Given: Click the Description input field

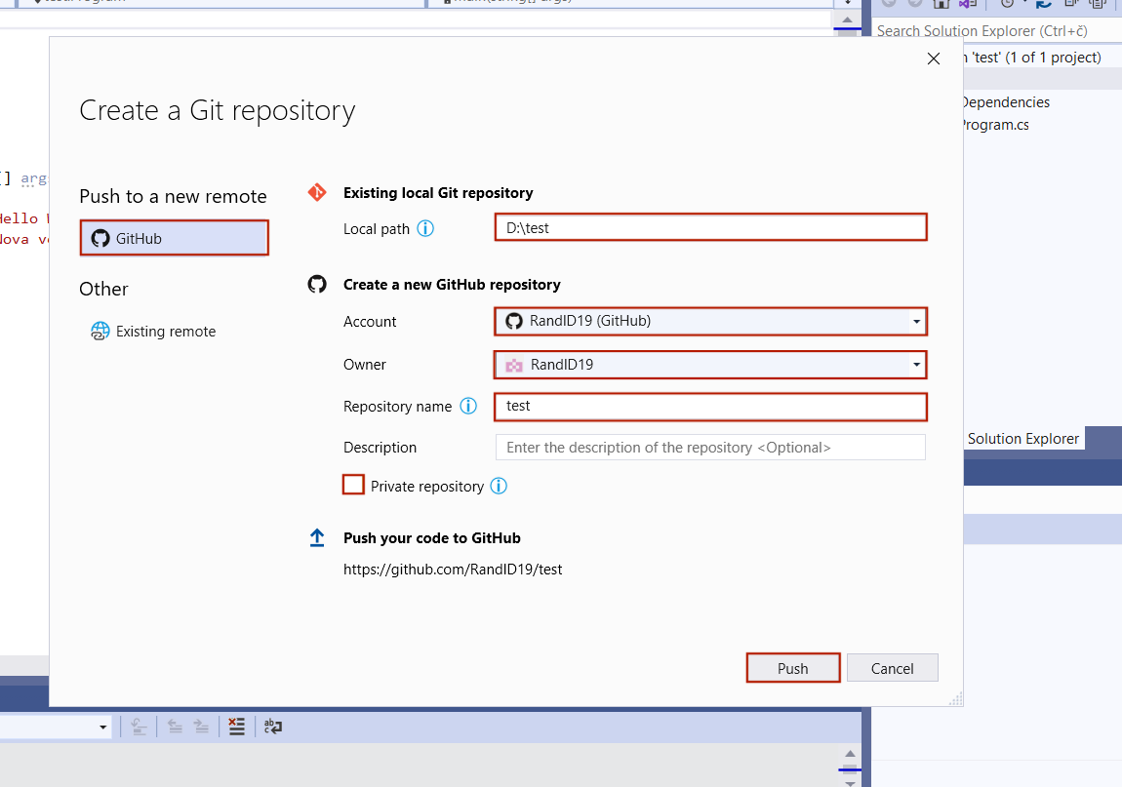Looking at the screenshot, I should point(710,448).
